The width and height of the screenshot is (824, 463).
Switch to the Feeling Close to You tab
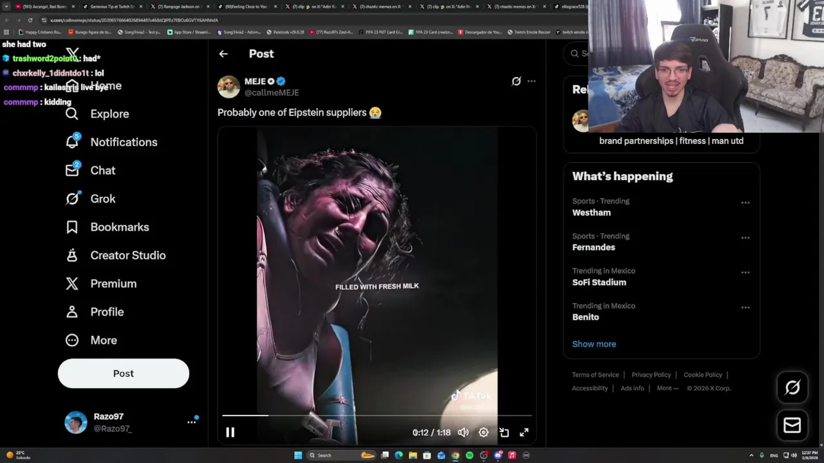(x=246, y=6)
